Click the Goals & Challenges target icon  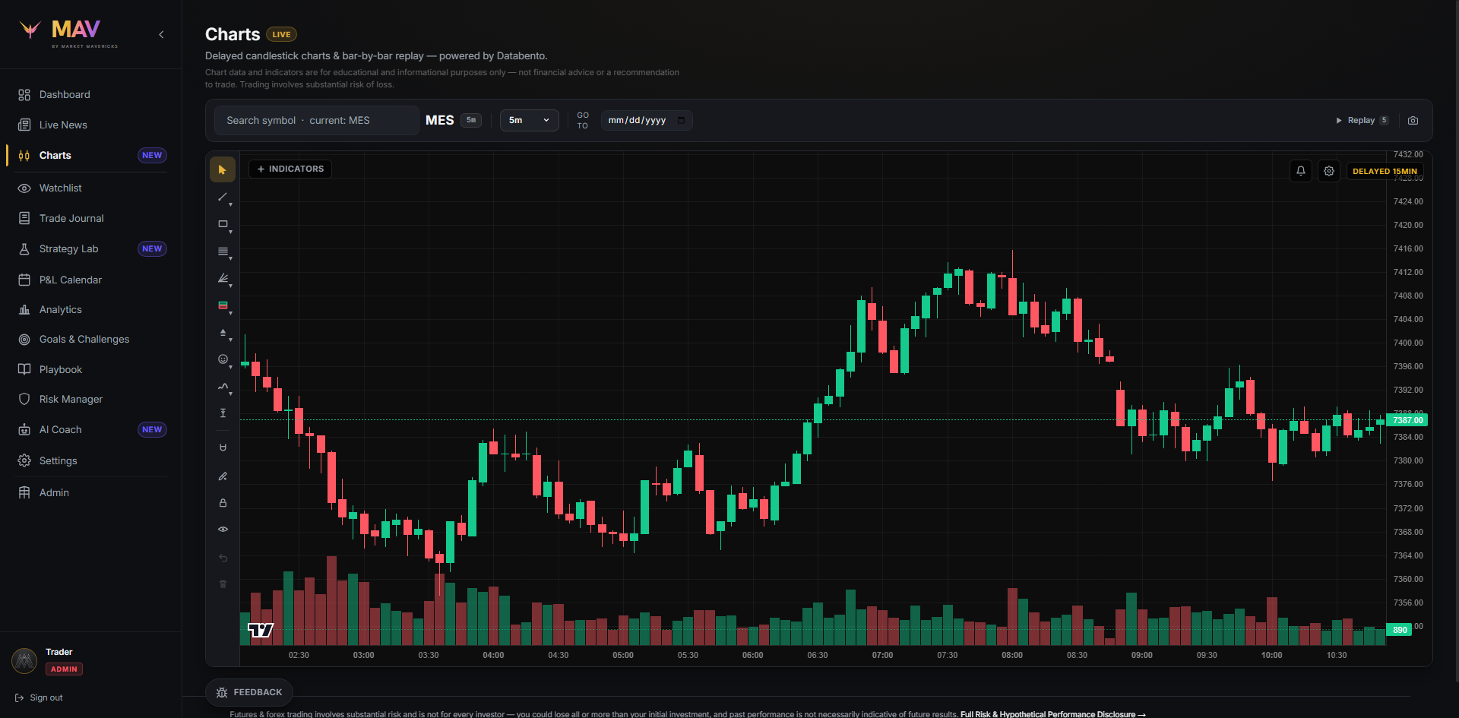coord(24,340)
